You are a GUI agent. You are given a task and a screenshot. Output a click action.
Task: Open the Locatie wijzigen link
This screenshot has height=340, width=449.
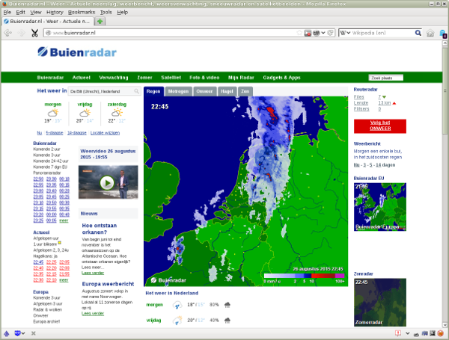point(105,133)
